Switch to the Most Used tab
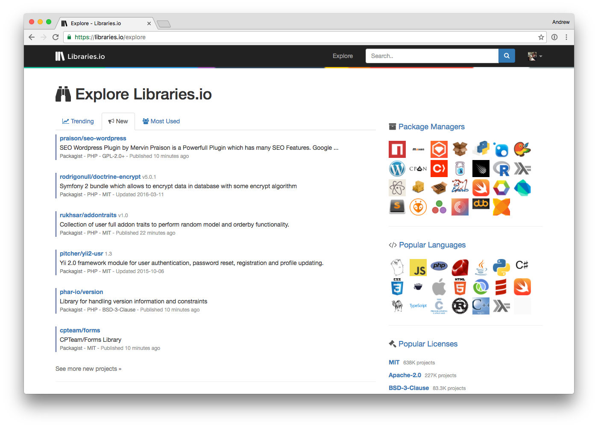 click(x=161, y=121)
